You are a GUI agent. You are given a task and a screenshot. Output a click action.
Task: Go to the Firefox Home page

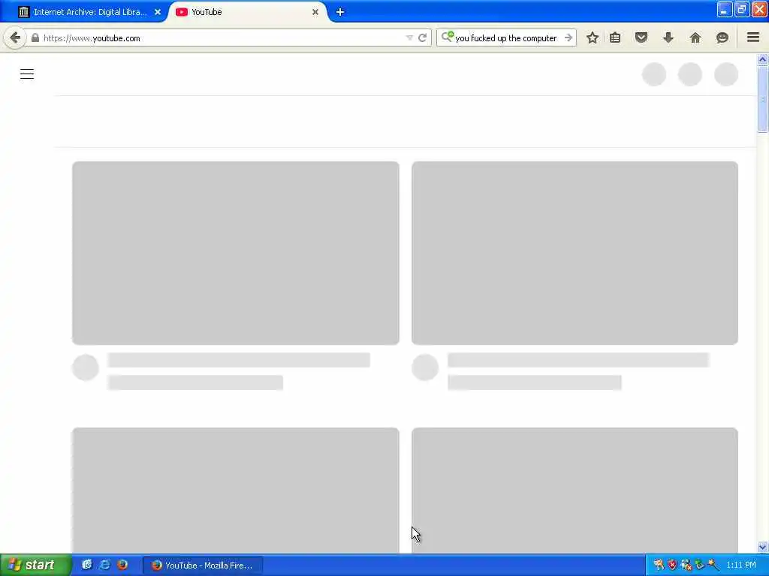click(x=695, y=37)
